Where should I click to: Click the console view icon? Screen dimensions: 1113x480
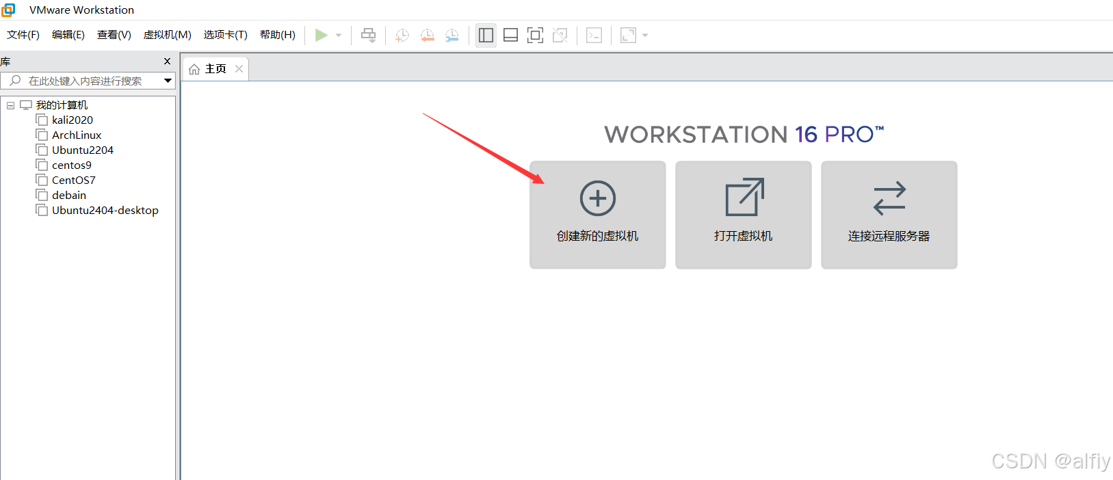[x=594, y=35]
